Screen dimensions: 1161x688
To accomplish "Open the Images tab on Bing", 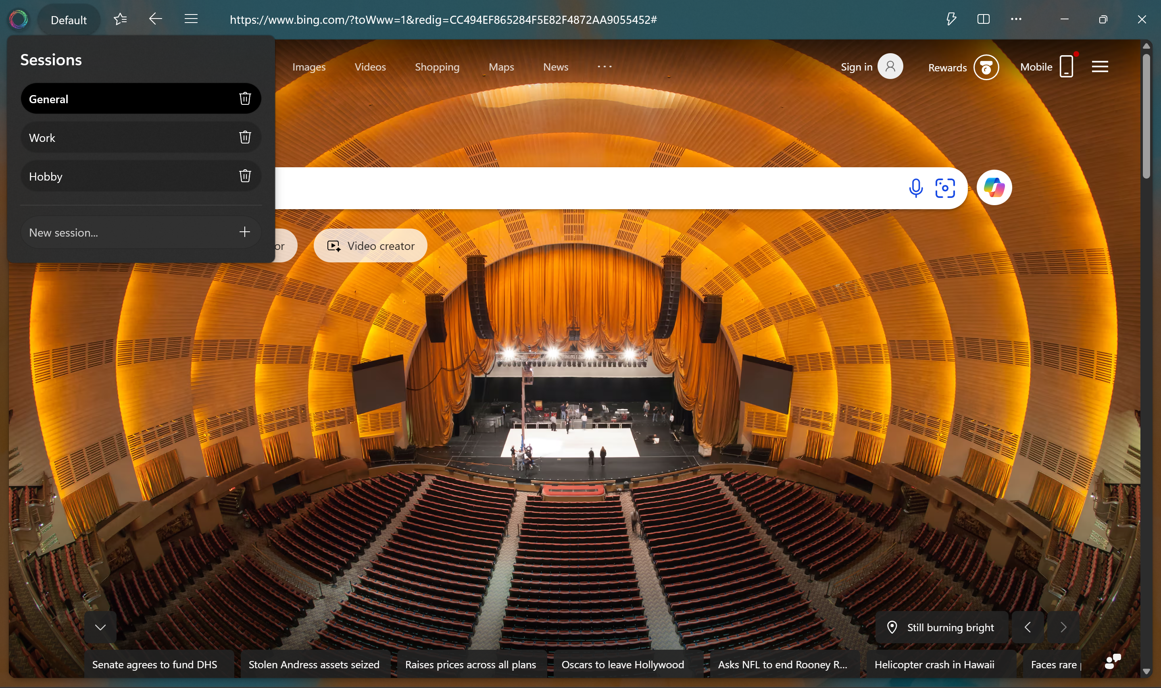I will pyautogui.click(x=309, y=67).
